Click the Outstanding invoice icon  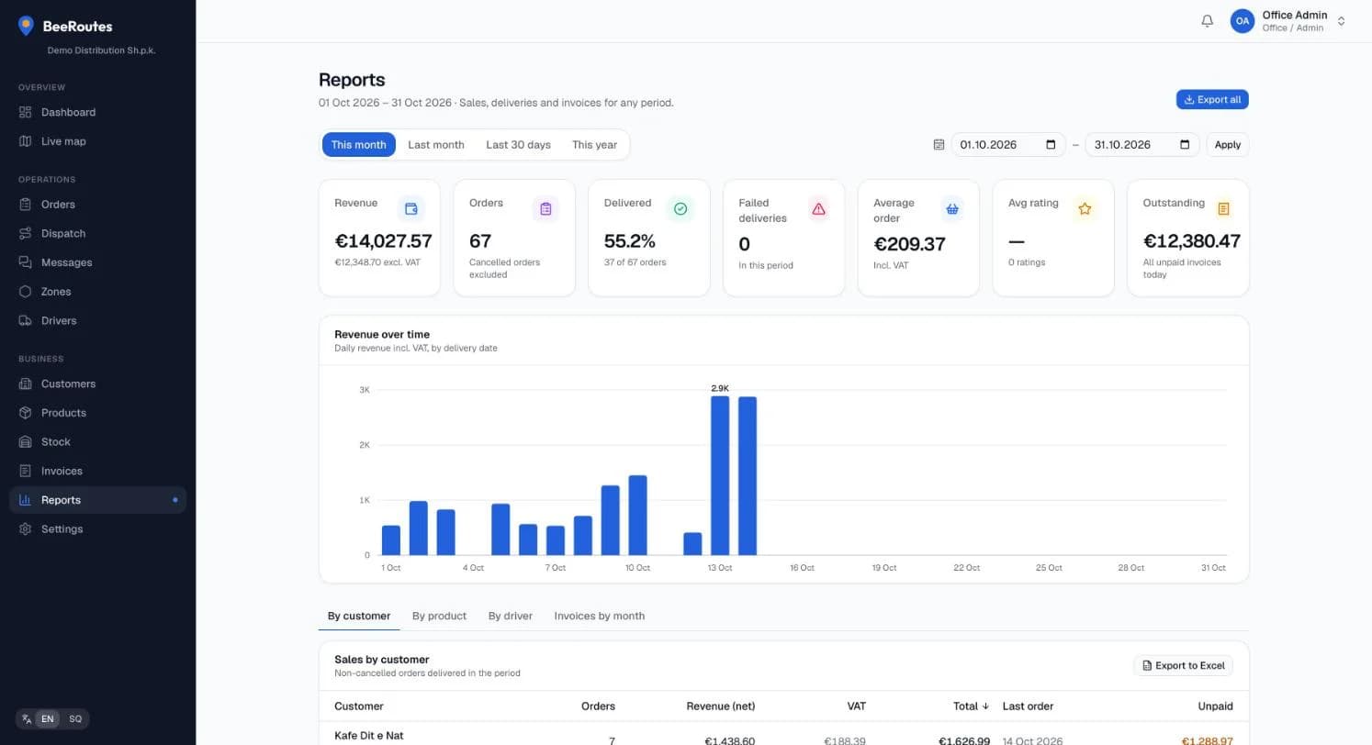pyautogui.click(x=1223, y=209)
